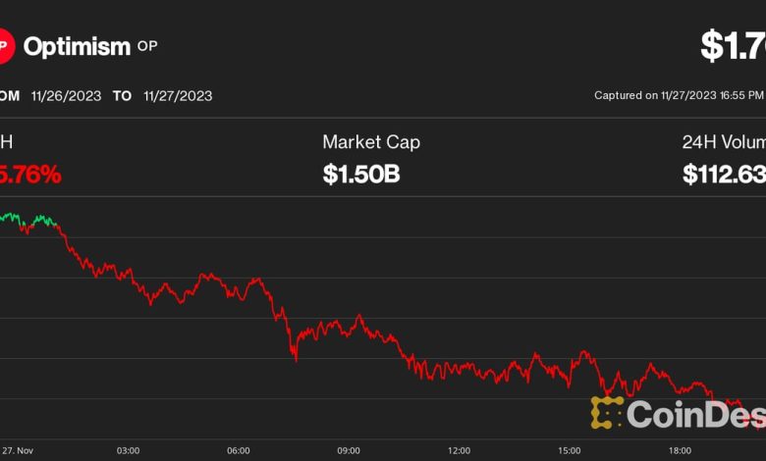Click the red Optimism logo icon
Viewport: 766px width, 461px height.
pos(5,46)
